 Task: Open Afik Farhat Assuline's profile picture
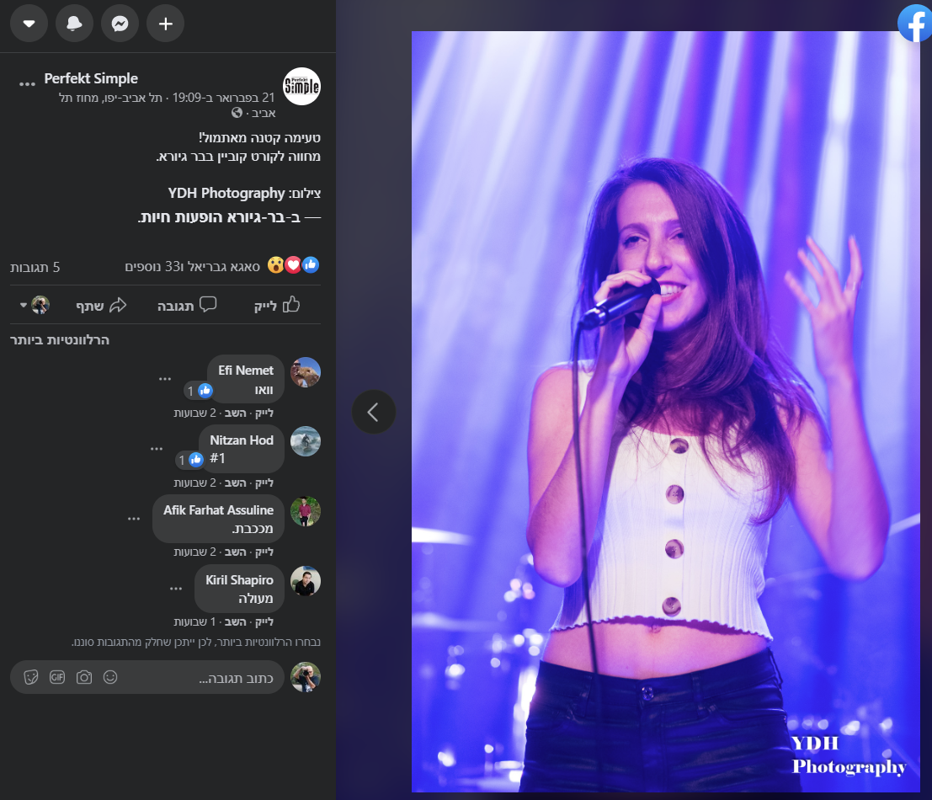[x=306, y=512]
